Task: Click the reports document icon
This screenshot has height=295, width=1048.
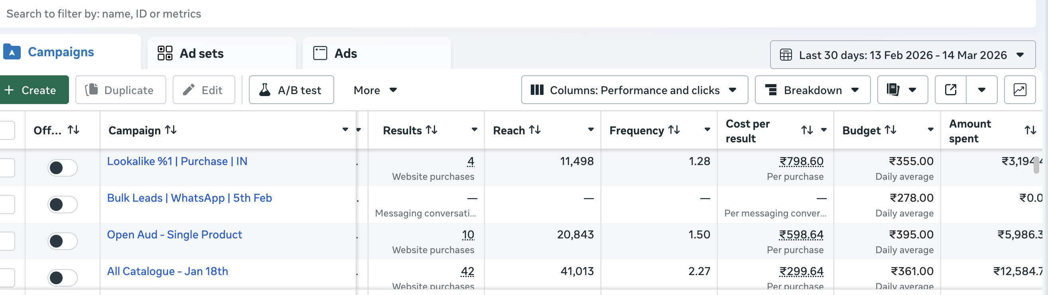Action: click(892, 90)
